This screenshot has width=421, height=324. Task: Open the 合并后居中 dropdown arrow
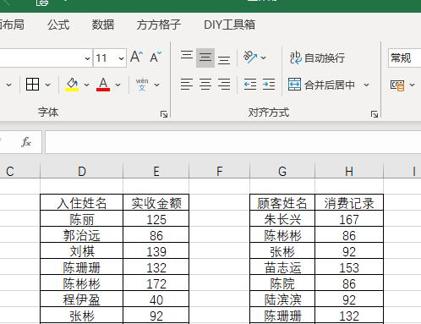(x=366, y=85)
